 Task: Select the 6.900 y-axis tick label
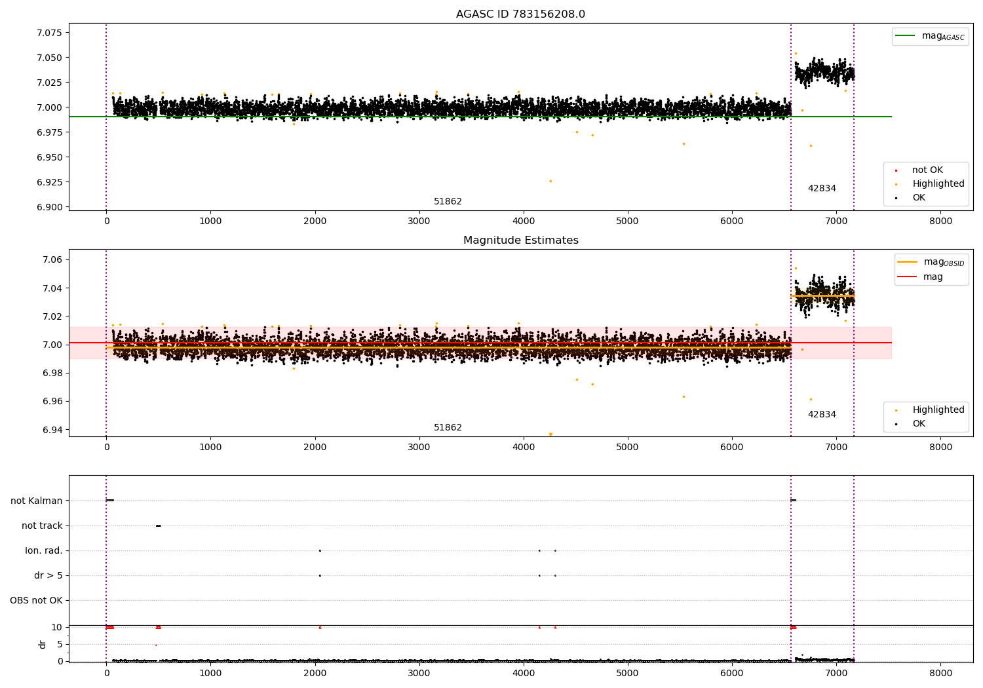pyautogui.click(x=49, y=207)
